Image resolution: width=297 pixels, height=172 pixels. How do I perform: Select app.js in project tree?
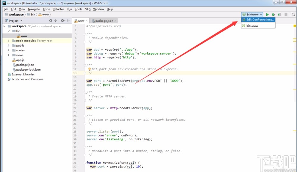coord(18,60)
